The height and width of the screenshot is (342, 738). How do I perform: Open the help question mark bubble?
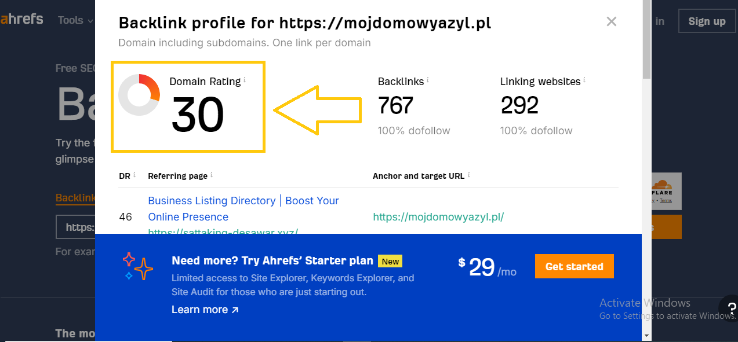click(x=728, y=308)
